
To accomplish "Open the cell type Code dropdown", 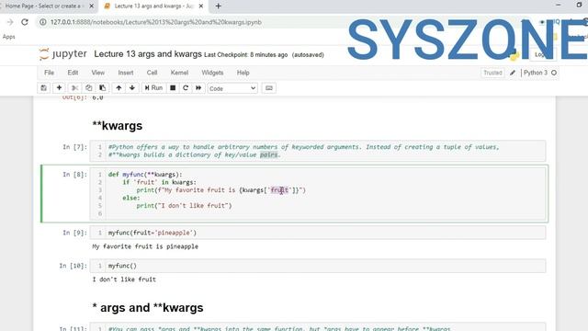I will (232, 88).
